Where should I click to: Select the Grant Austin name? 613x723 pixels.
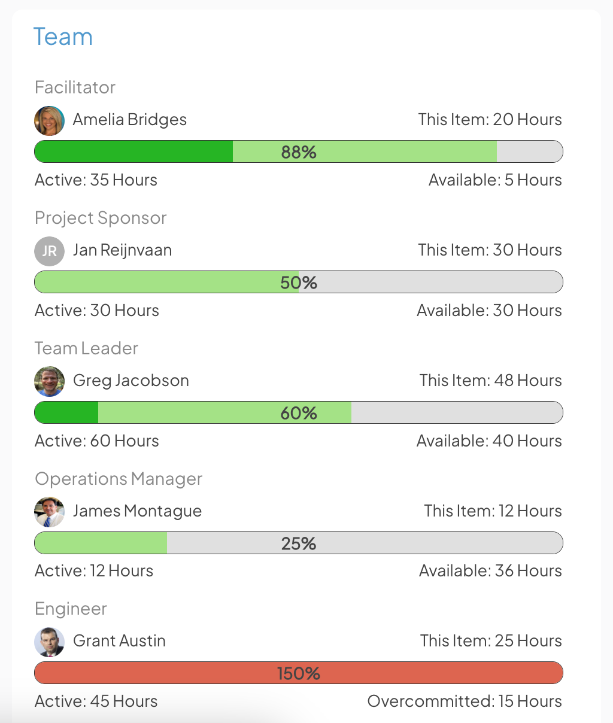119,641
